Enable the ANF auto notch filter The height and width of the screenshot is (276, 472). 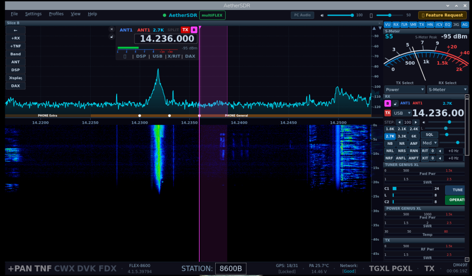pyautogui.click(x=413, y=143)
